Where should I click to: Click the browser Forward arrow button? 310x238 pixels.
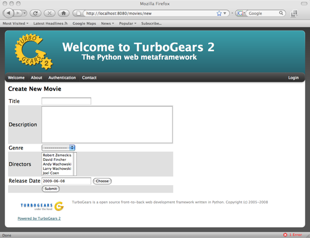[x=18, y=13]
